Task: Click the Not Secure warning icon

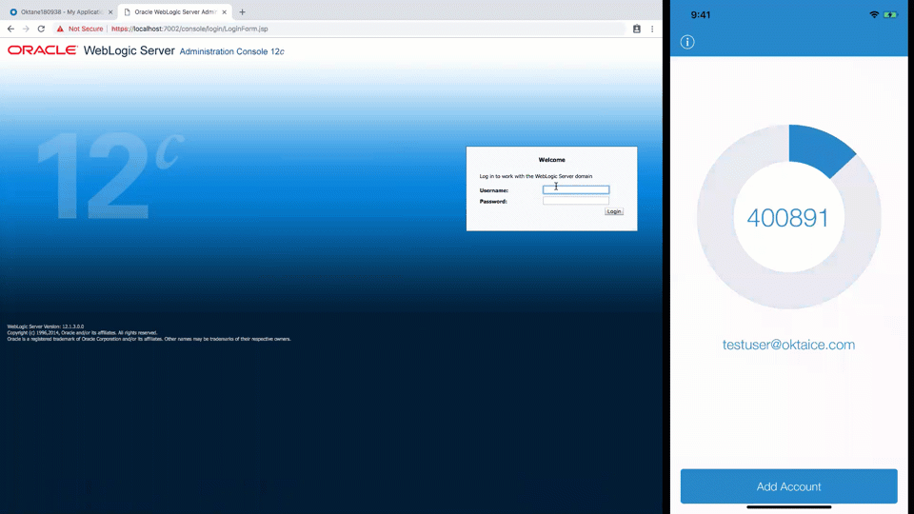Action: point(60,29)
